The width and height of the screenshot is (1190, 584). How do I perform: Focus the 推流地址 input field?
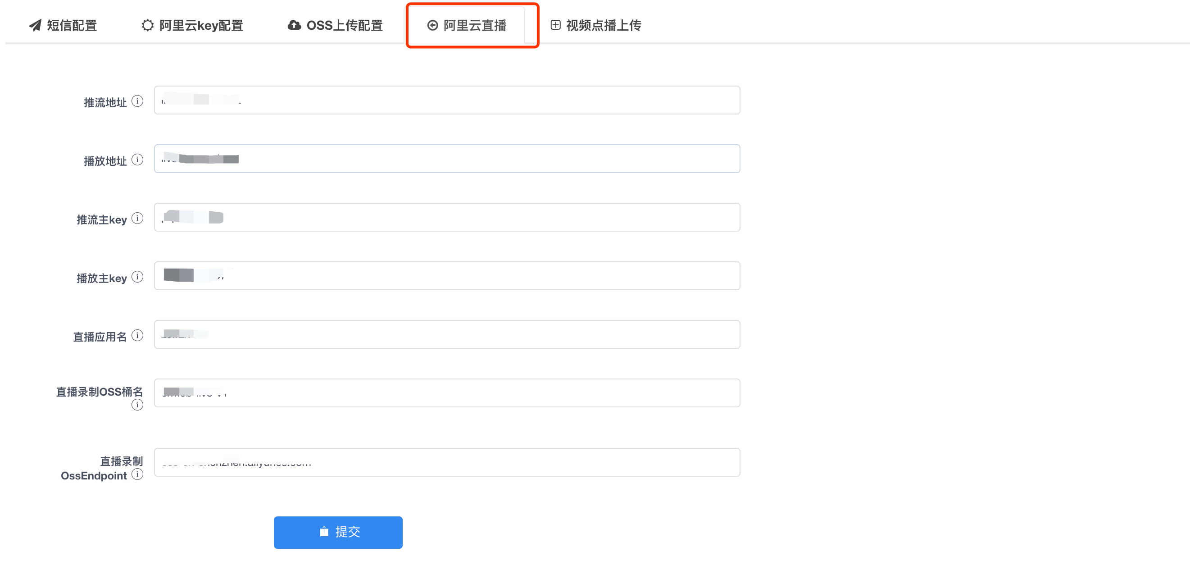coord(447,100)
